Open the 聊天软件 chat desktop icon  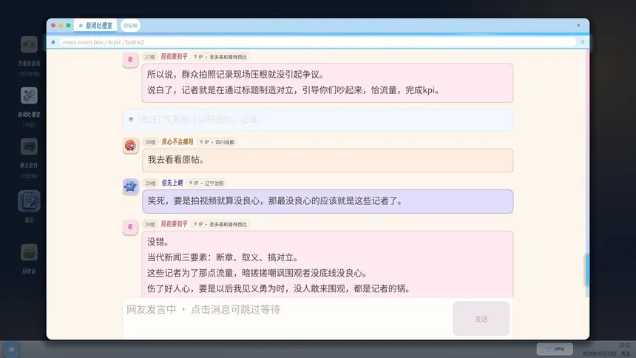(29, 146)
